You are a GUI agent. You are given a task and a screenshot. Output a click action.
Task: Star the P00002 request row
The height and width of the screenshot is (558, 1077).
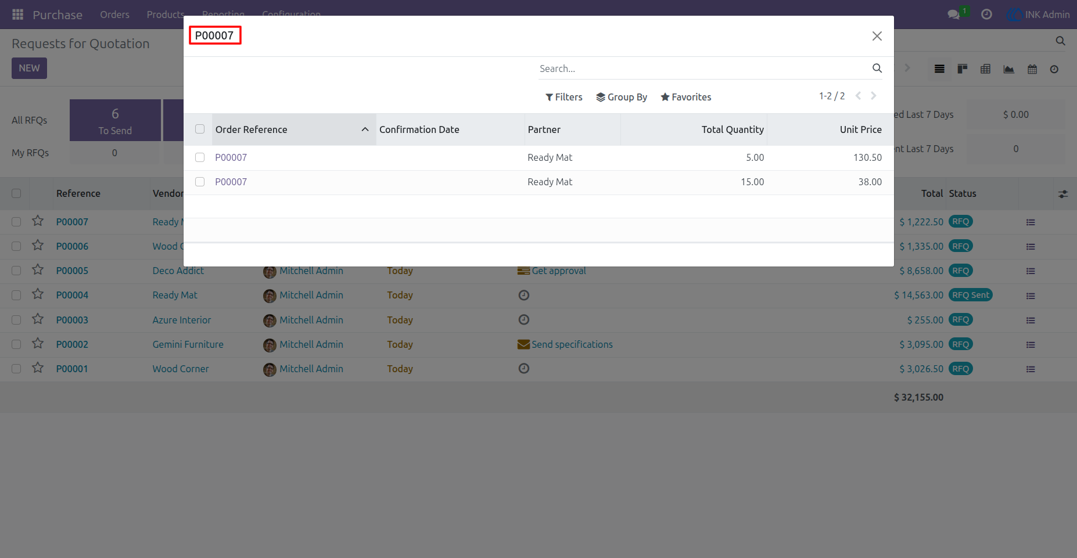point(38,343)
